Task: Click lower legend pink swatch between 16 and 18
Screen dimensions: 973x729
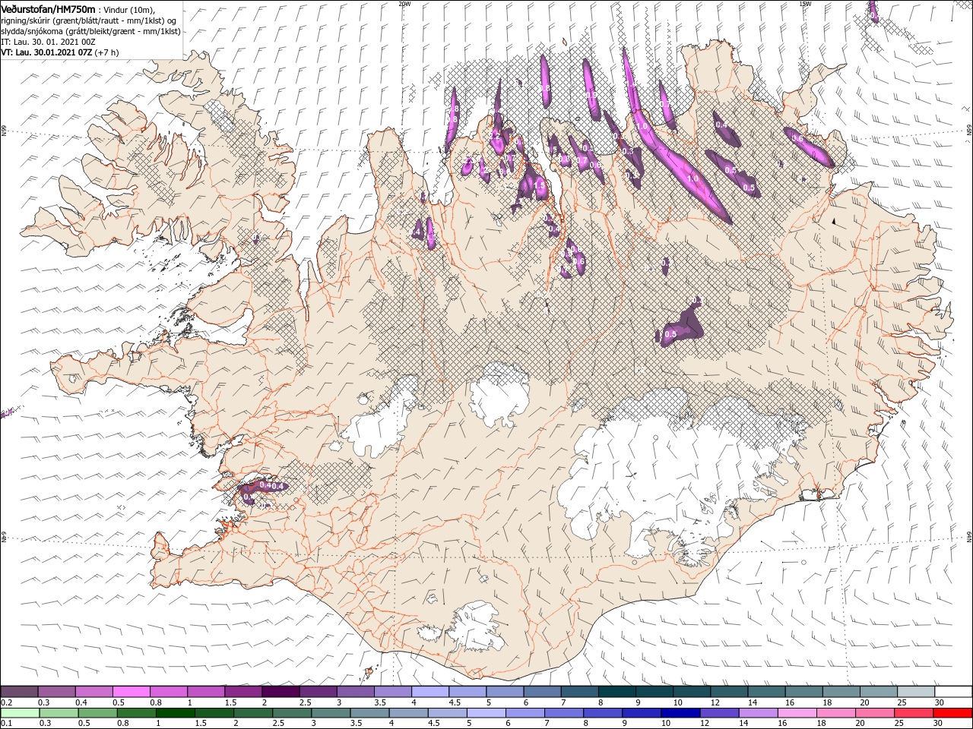Action: pyautogui.click(x=796, y=713)
